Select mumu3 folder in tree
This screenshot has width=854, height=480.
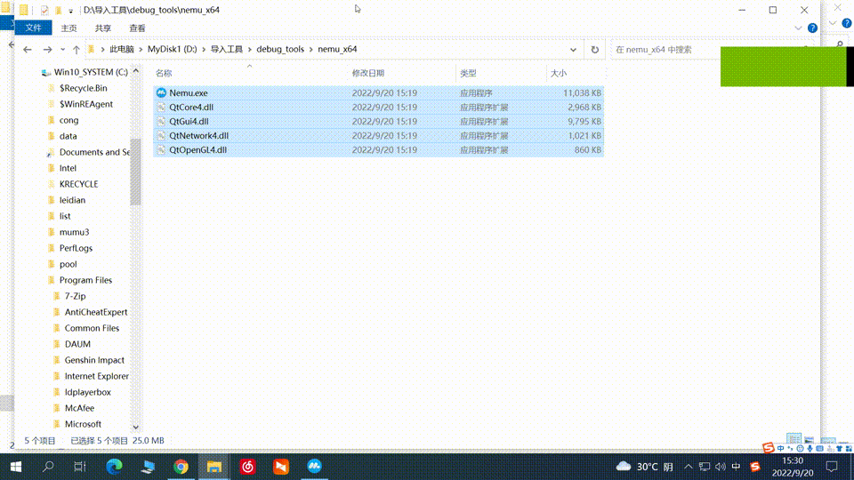click(74, 232)
